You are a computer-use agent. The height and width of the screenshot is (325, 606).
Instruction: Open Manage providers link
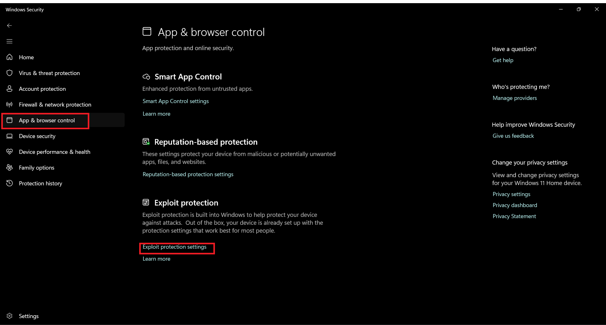click(x=514, y=98)
